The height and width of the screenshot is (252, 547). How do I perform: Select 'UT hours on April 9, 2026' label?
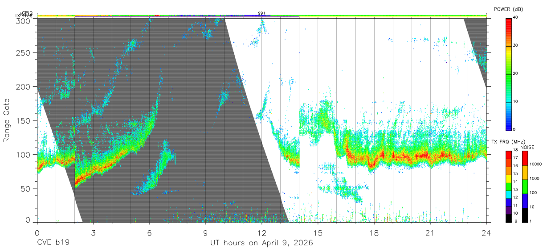[261, 243]
